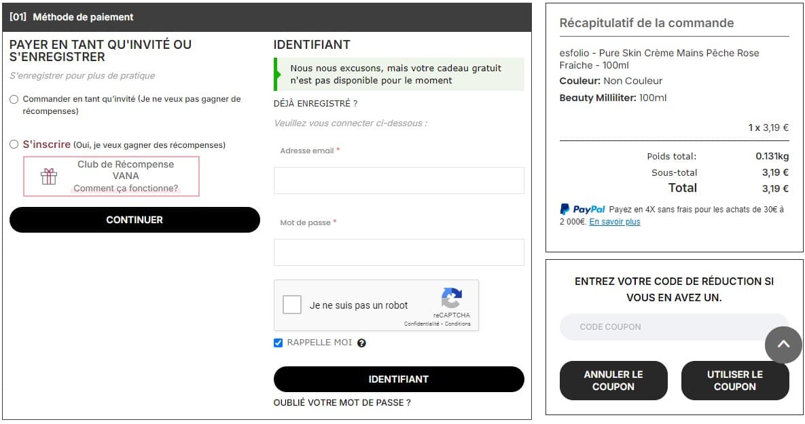This screenshot has height=424, width=805.
Task: Focus the Adresse email field
Action: 399,180
